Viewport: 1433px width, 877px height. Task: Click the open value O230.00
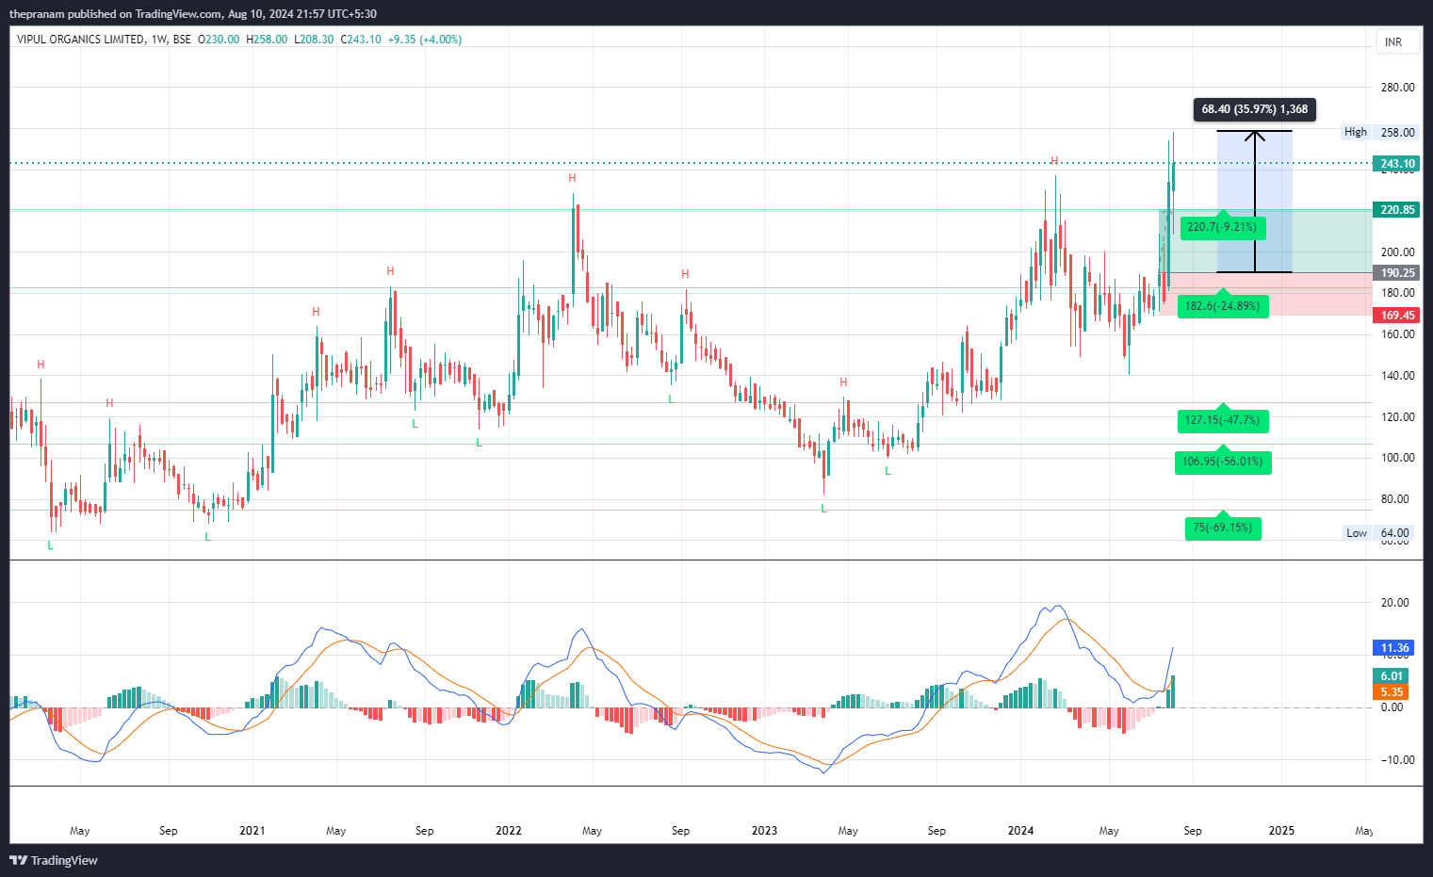(x=219, y=40)
